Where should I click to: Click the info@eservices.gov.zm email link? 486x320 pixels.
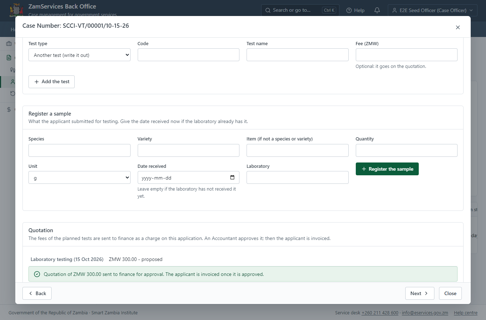tap(425, 313)
